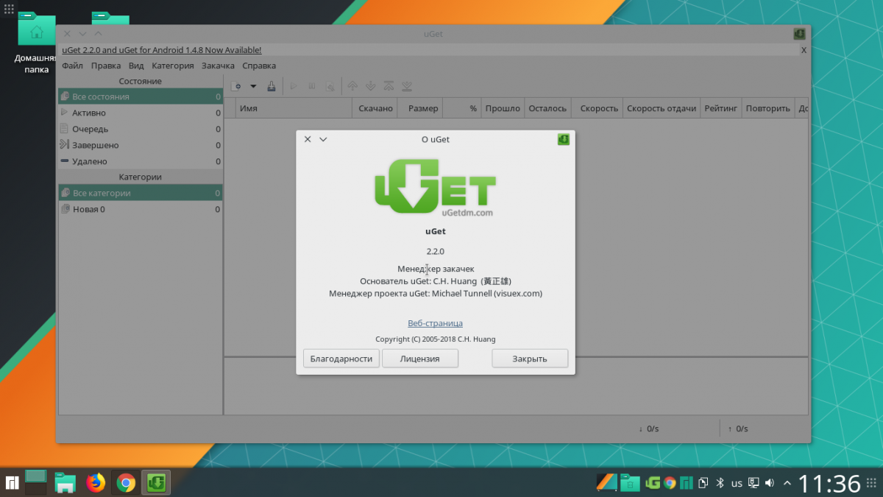Image resolution: width=883 pixels, height=497 pixels.
Task: Click the About dialog titlebar down-chevron
Action: click(323, 139)
